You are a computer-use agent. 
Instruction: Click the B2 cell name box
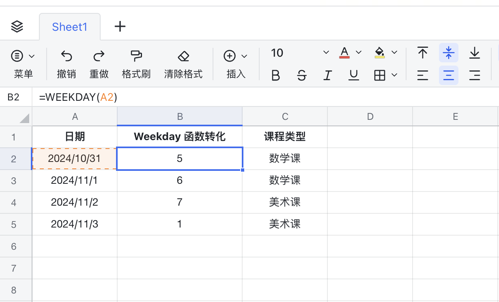16,97
